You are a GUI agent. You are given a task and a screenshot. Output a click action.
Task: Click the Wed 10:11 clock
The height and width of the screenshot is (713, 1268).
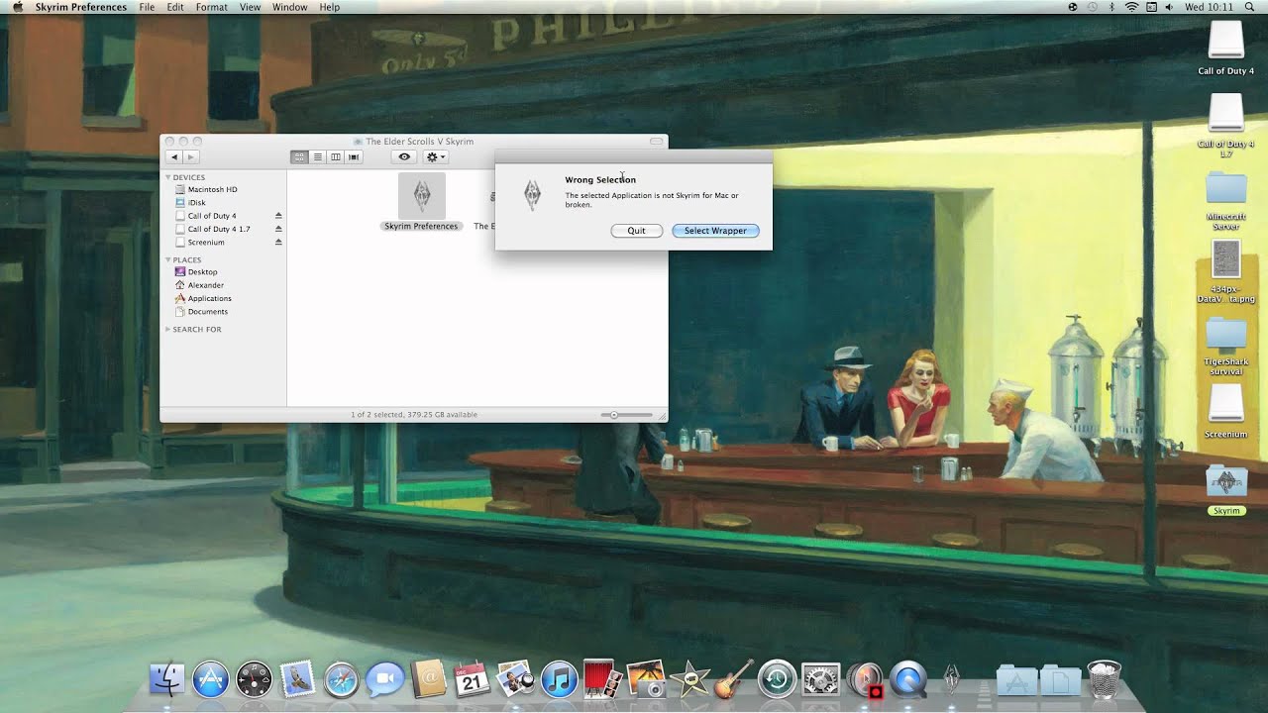click(1209, 7)
